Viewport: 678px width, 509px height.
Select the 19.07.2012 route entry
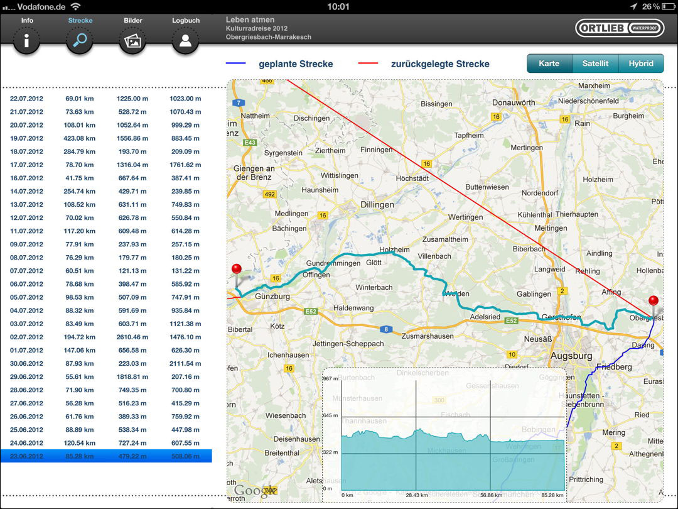(x=106, y=138)
